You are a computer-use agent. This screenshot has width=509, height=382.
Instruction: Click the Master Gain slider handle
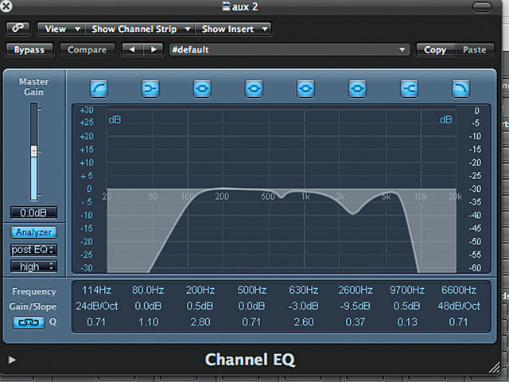coord(33,151)
